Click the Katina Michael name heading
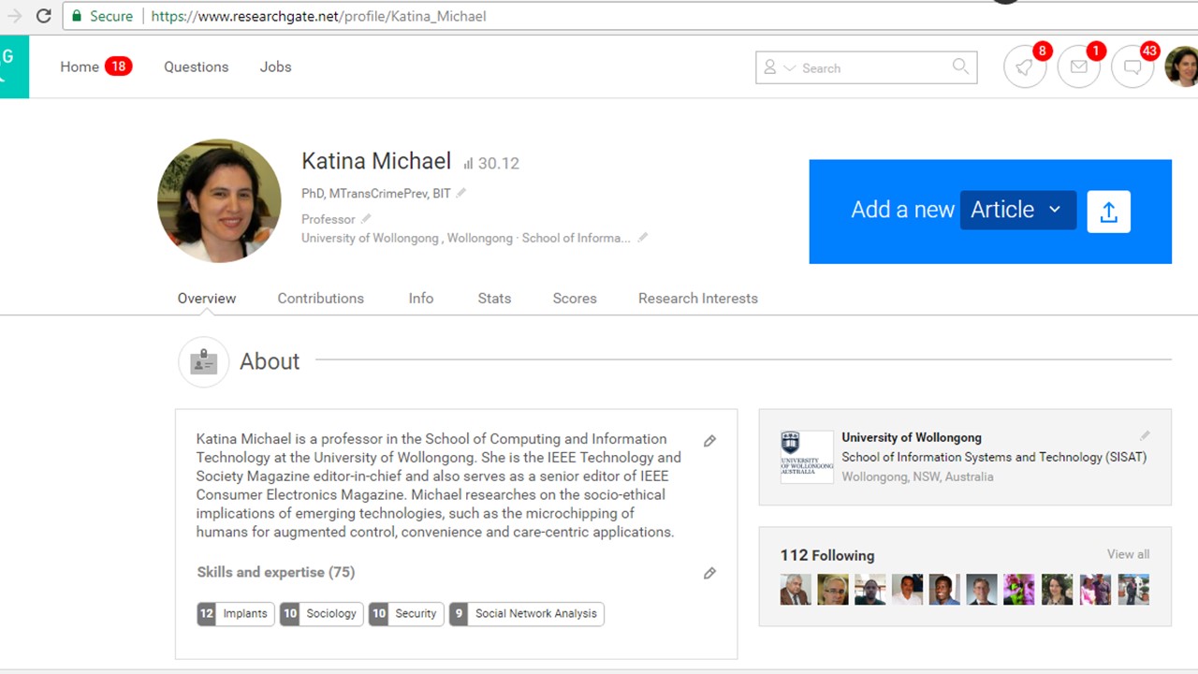Viewport: 1198px width, 674px height. coord(376,161)
